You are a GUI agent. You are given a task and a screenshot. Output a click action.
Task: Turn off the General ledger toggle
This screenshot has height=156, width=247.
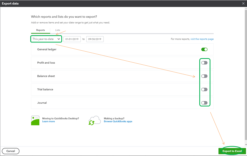point(204,50)
